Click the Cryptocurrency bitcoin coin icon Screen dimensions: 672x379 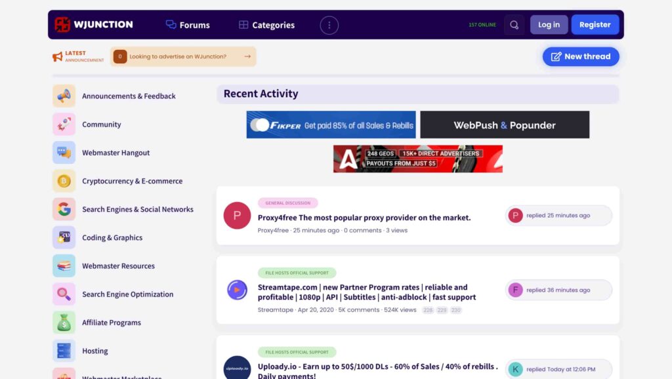point(64,181)
